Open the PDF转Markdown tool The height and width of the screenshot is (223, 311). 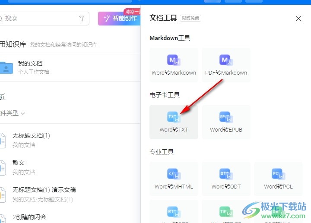pyautogui.click(x=226, y=65)
